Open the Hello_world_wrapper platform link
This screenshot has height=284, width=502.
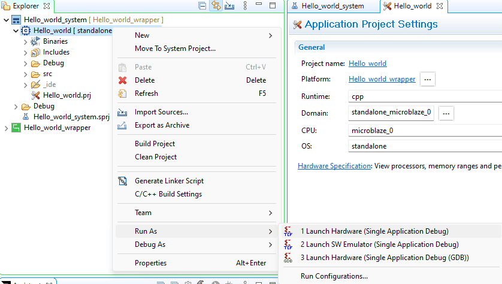(x=382, y=79)
